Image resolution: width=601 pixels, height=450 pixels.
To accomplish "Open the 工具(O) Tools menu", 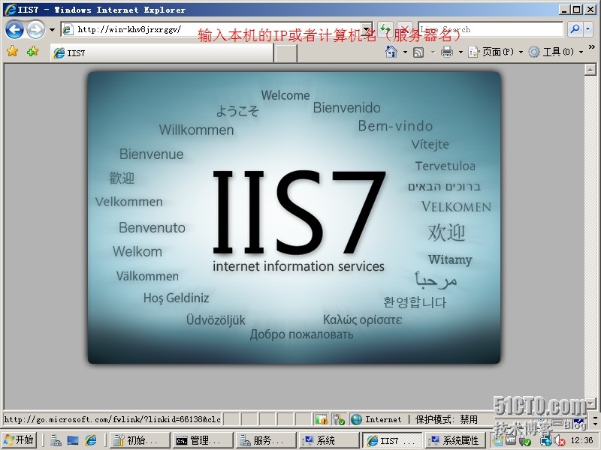I will pos(556,52).
